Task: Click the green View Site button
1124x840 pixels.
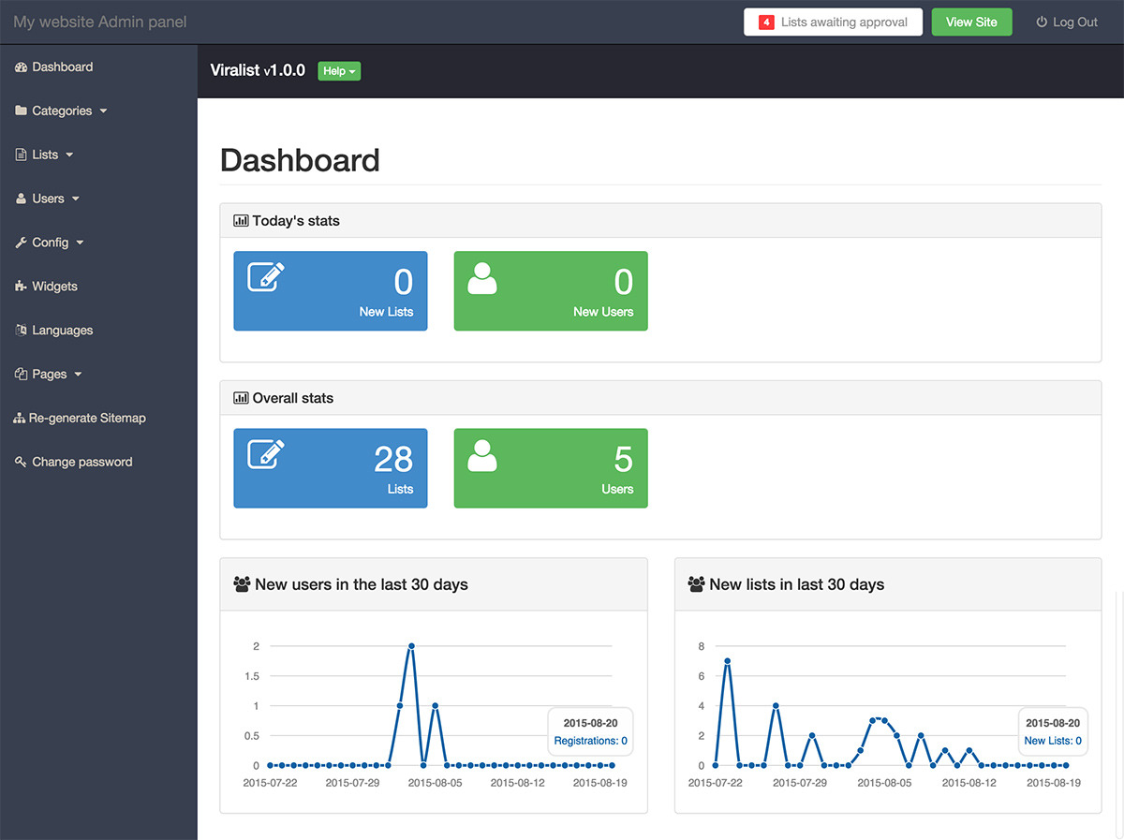Action: pos(971,22)
